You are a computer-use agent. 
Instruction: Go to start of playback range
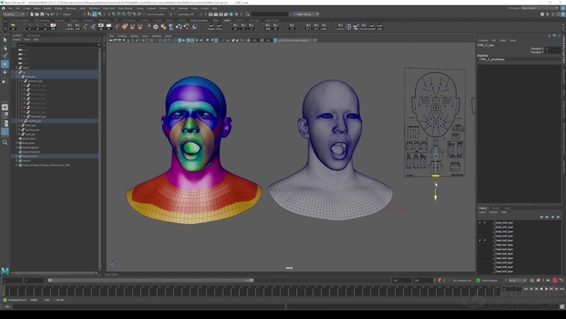pyautogui.click(x=526, y=289)
